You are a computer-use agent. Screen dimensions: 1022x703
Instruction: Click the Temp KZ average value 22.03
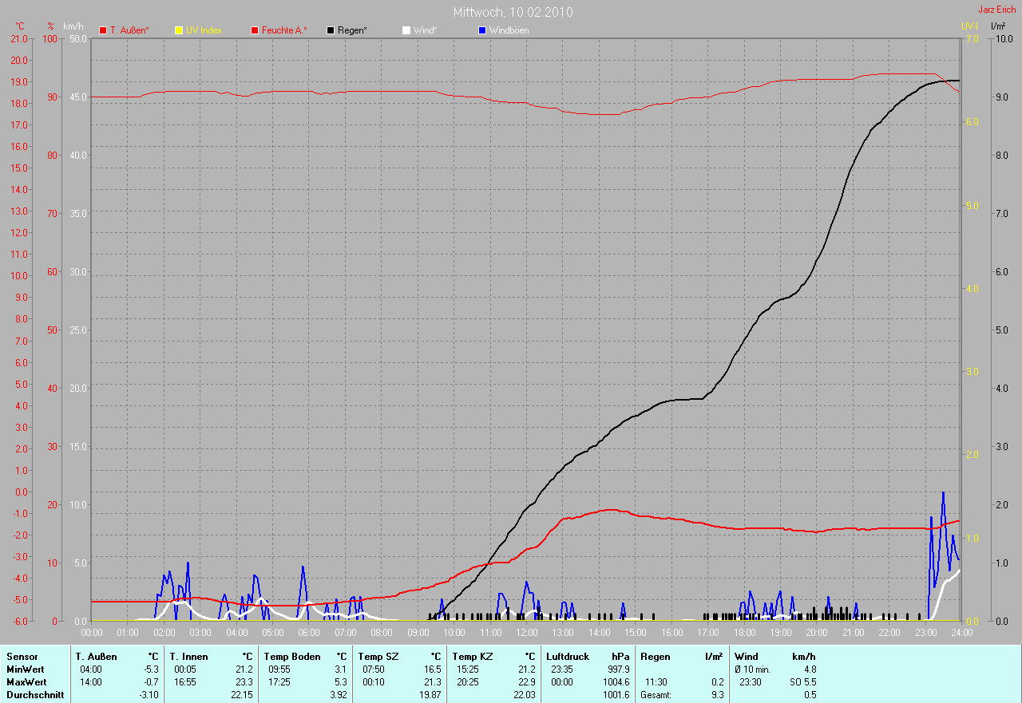525,695
